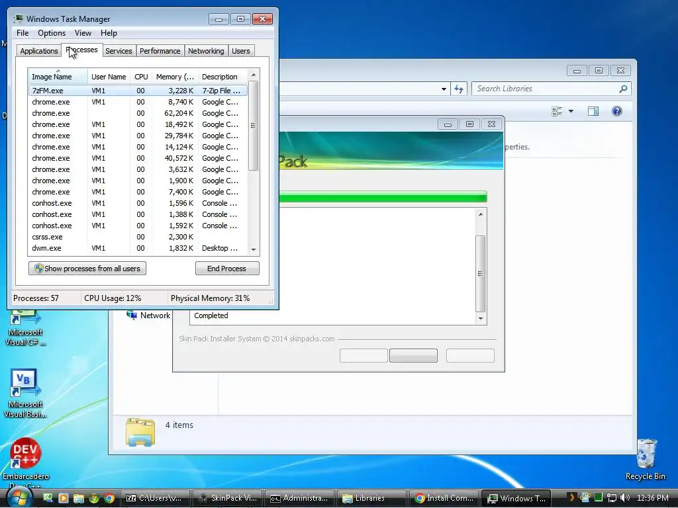The height and width of the screenshot is (508, 678).
Task: Click the Completed status text in installer log
Action: pyautogui.click(x=211, y=316)
